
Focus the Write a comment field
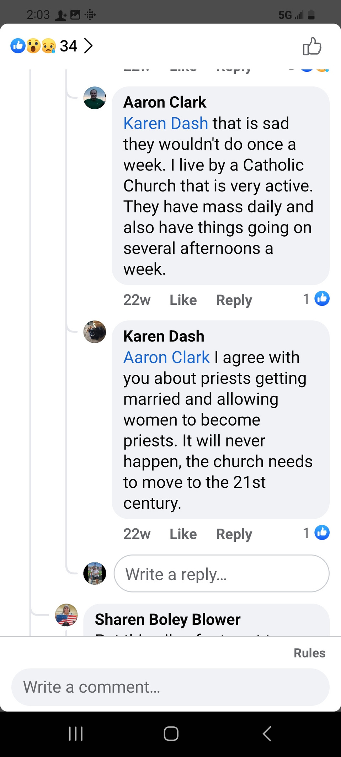[x=170, y=687]
